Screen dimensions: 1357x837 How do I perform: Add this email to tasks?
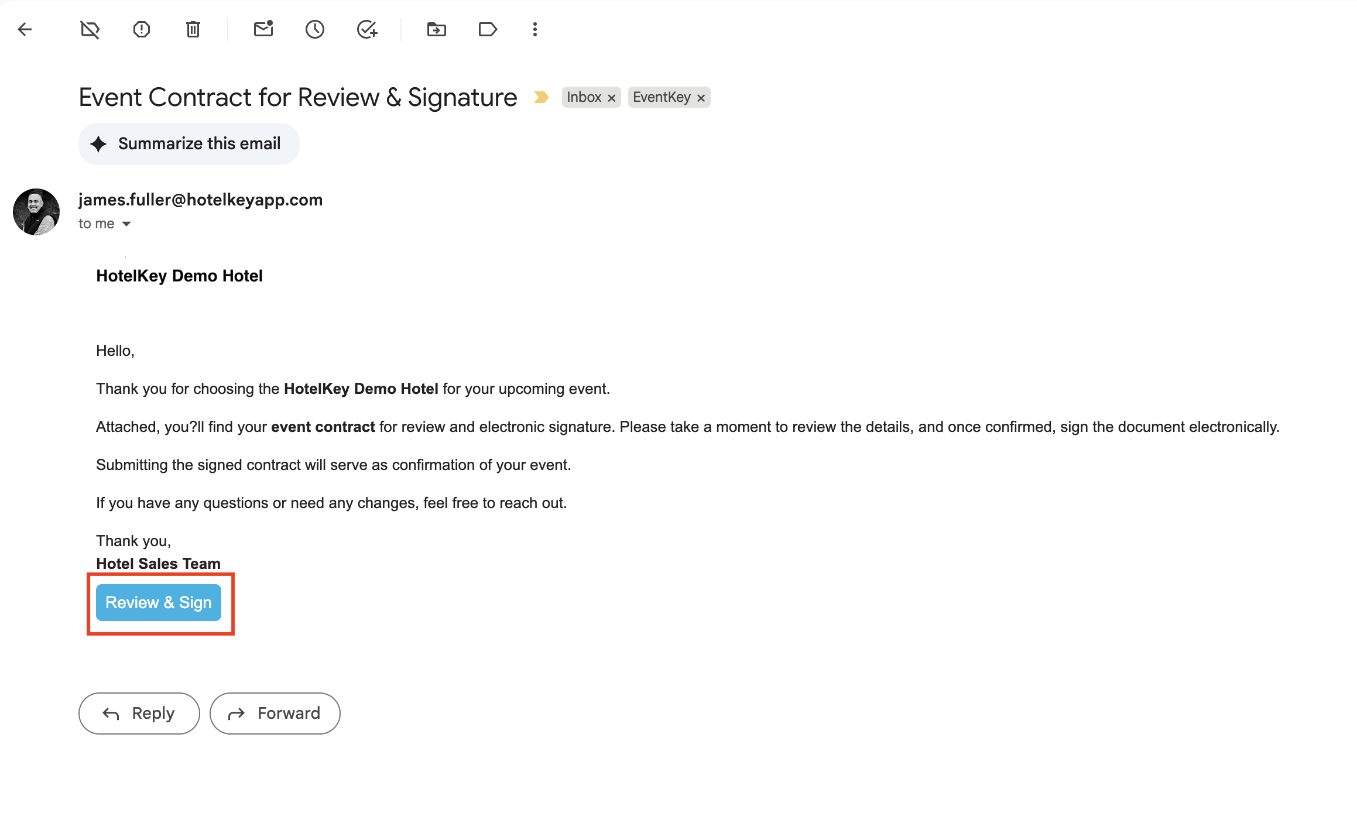click(367, 29)
